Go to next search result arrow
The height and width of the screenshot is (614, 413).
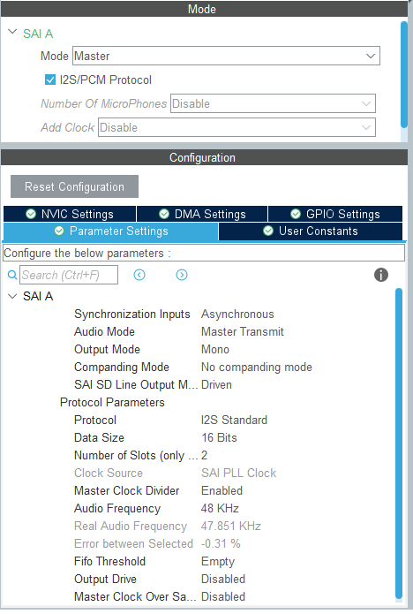tap(182, 275)
